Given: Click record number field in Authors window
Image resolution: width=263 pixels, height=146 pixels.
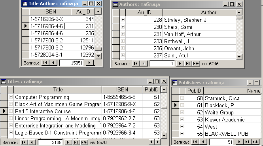Looking at the screenshot, I should [162, 64].
